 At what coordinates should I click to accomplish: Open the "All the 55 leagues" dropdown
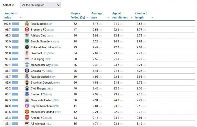click(x=41, y=5)
